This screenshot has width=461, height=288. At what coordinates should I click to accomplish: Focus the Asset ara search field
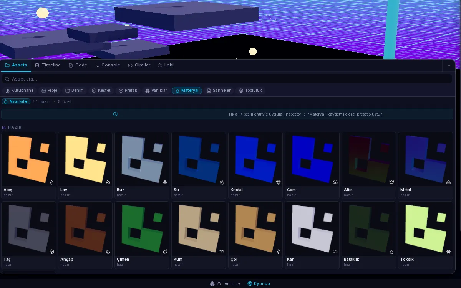click(x=227, y=79)
